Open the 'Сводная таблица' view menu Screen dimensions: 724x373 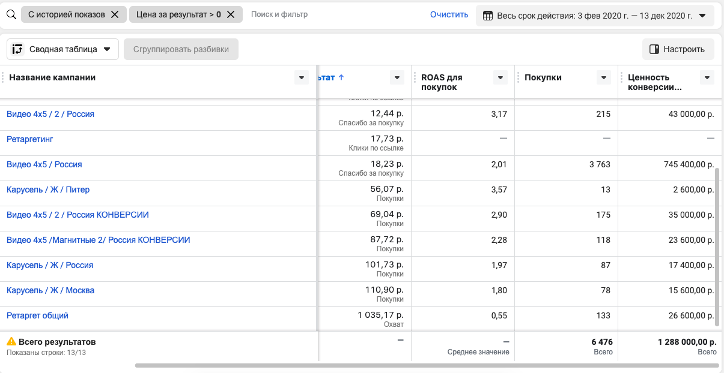click(107, 49)
